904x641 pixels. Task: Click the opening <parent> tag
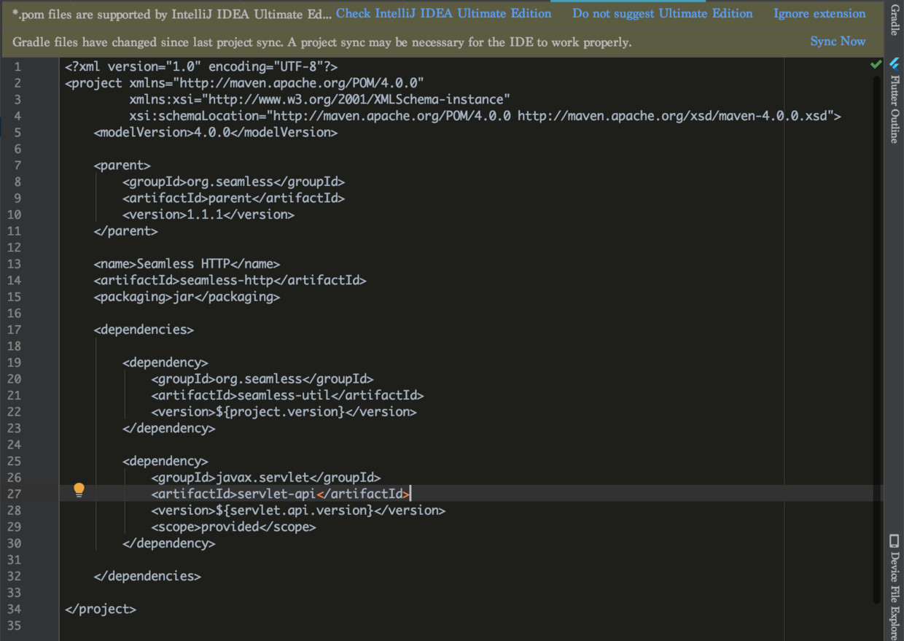tap(122, 166)
